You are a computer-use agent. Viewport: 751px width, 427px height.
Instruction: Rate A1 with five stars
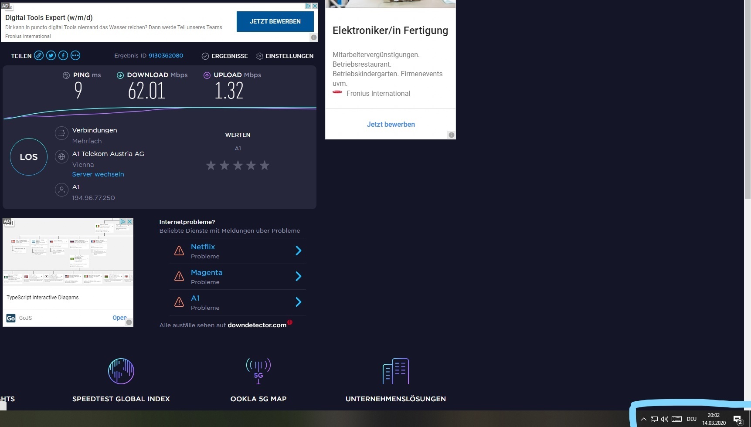(x=265, y=165)
